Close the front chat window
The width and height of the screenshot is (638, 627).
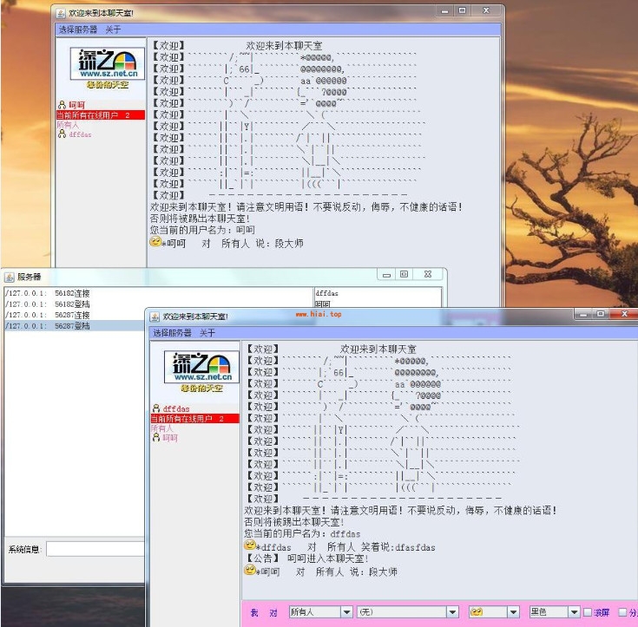tap(625, 314)
